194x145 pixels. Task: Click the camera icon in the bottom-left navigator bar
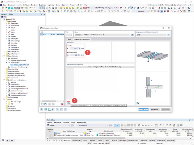(x=12, y=140)
